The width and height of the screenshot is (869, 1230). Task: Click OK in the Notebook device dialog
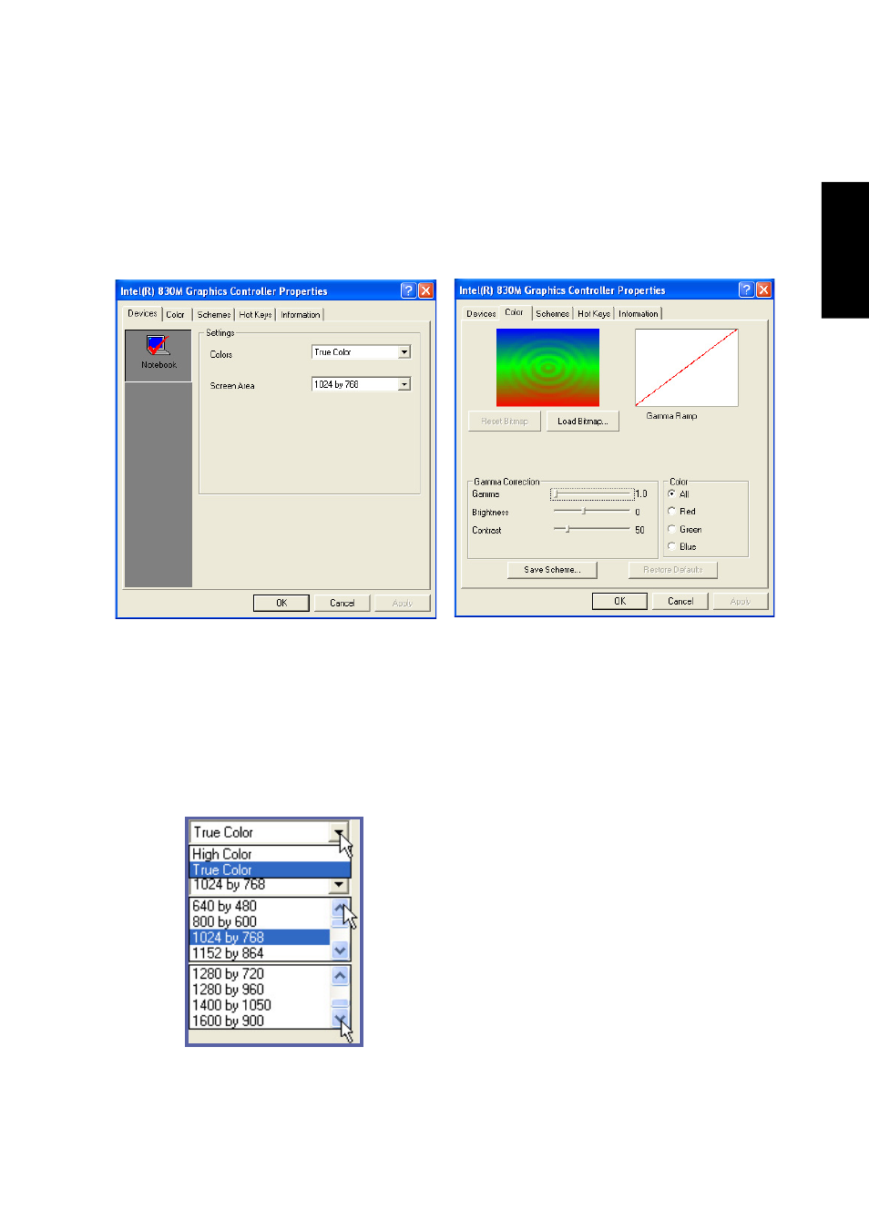[x=281, y=603]
